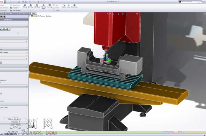Expand the Drilling dropdown arrow
Viewport: 206px width, 136px height.
[25, 11]
